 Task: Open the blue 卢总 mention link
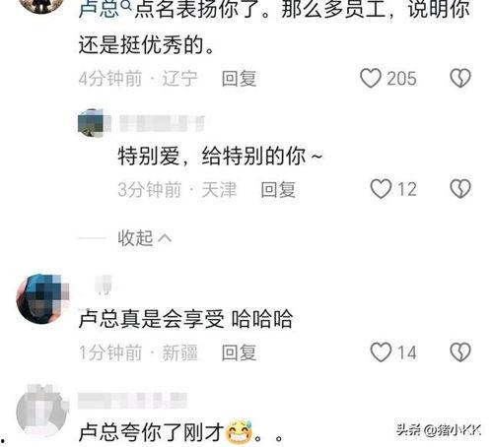pos(99,8)
